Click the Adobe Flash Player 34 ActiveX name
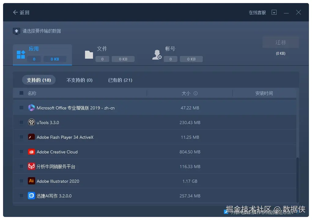 (x=65, y=137)
